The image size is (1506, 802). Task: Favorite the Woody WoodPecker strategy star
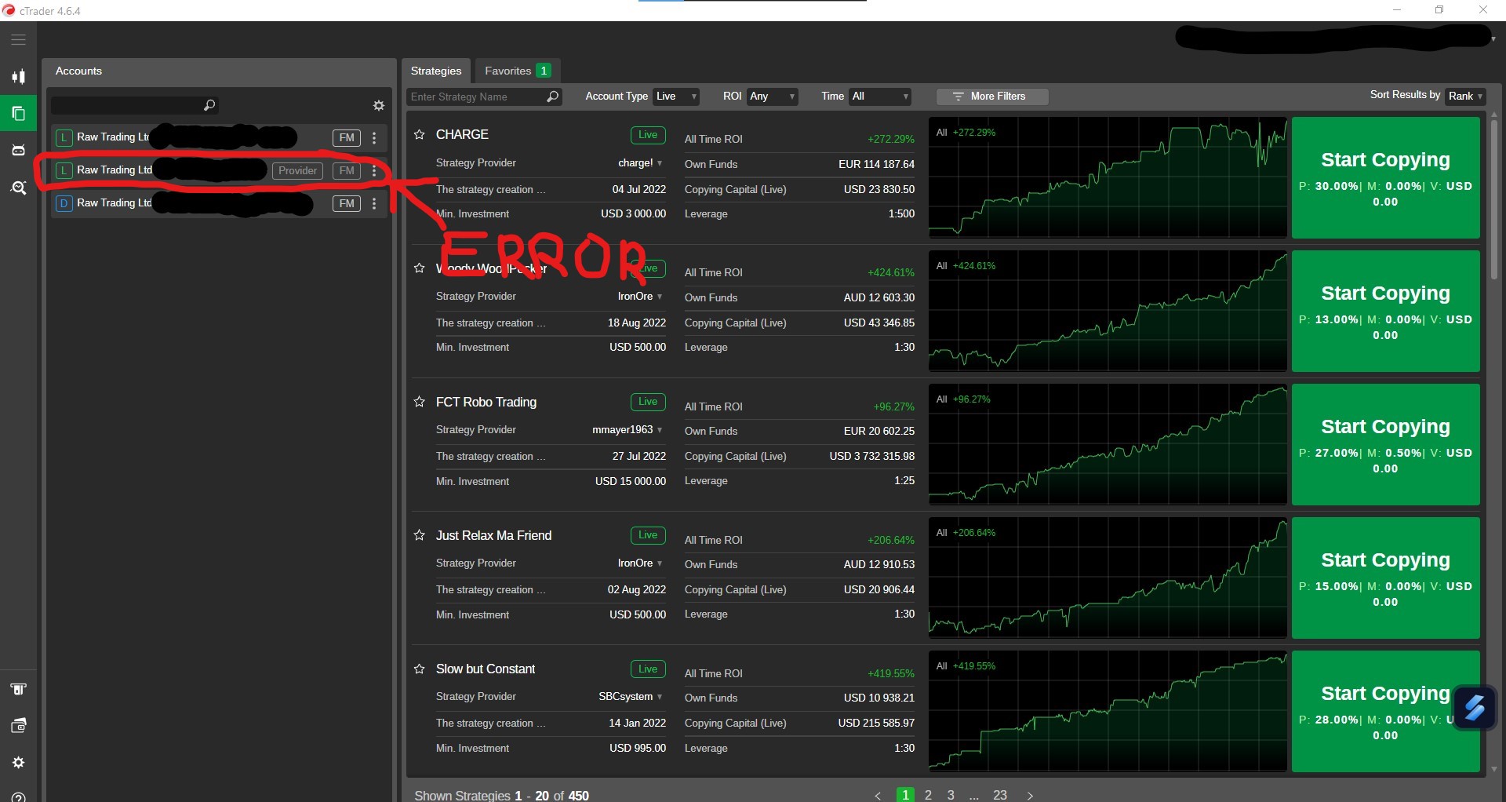420,268
